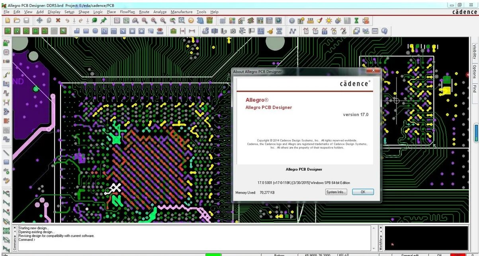Image resolution: width=479 pixels, height=256 pixels.
Task: Click the Copy icon in the toolbar
Action: click(49, 20)
